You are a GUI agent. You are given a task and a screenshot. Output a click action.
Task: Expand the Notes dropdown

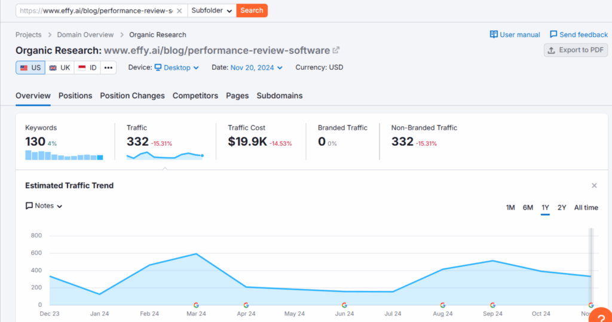point(44,206)
